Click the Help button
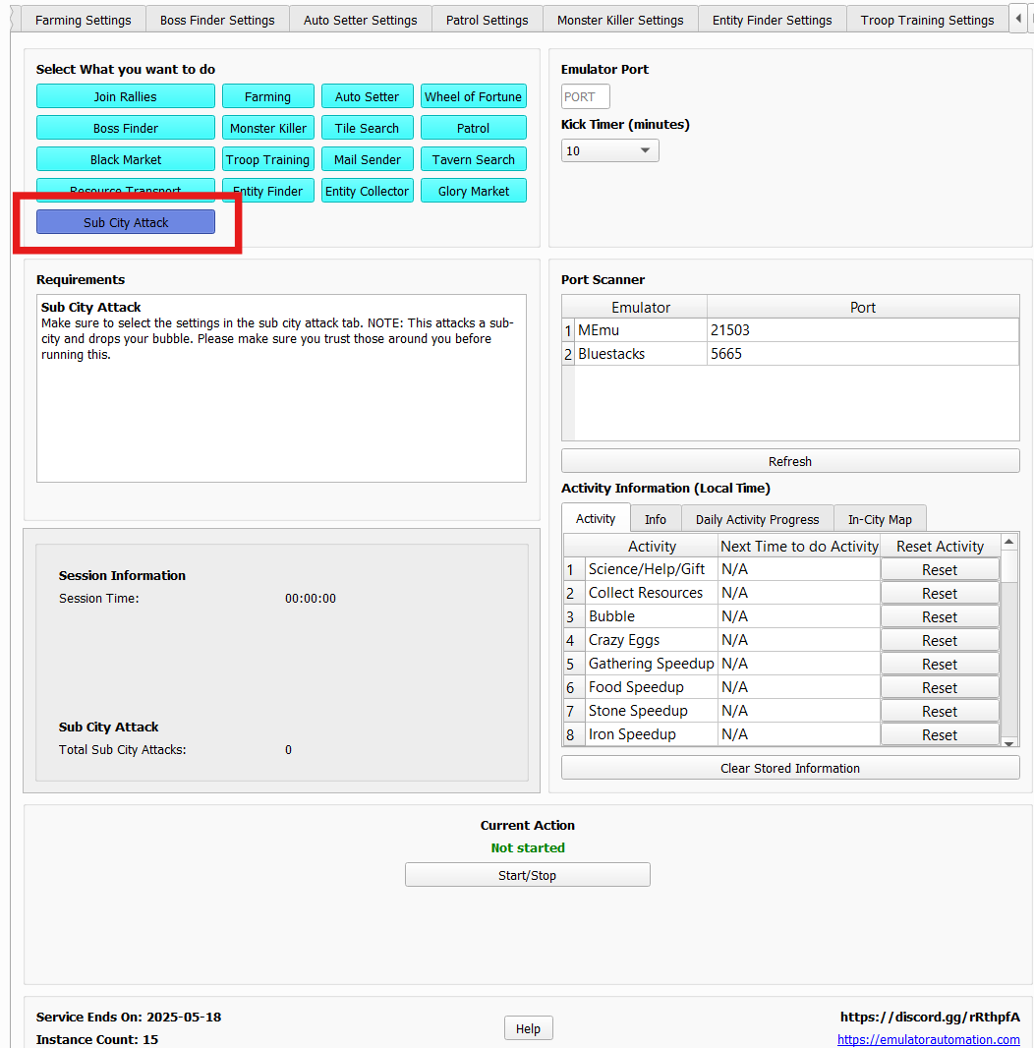 coord(528,1028)
